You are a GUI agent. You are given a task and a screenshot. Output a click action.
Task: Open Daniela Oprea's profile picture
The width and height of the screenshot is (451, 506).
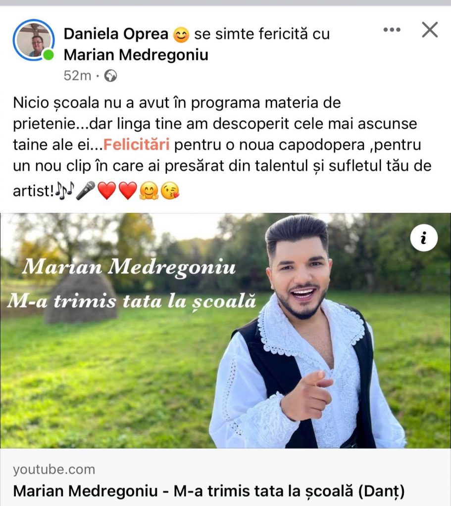tap(33, 40)
